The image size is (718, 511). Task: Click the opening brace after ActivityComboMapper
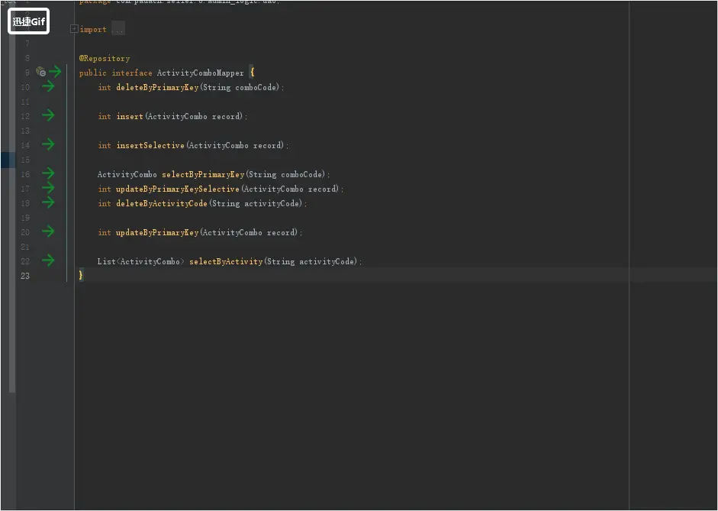252,73
